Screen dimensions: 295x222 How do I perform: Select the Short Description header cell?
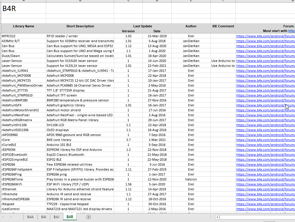click(x=80, y=26)
